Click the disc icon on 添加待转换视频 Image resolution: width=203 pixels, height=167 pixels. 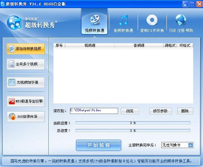tap(12, 49)
